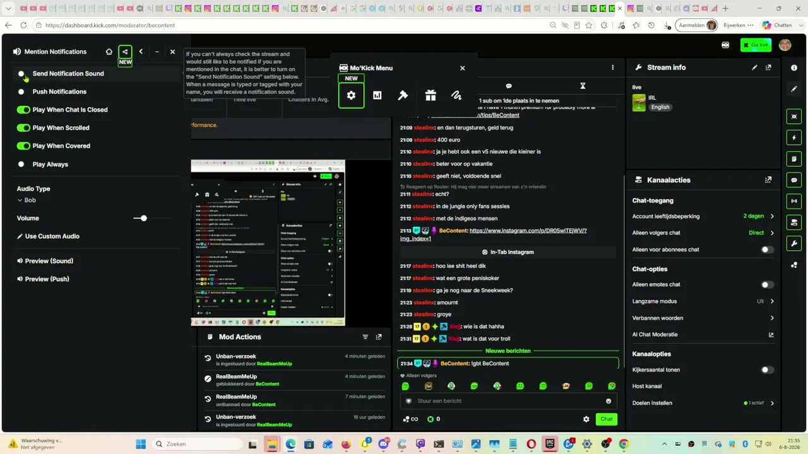Open the info icon in right sidebar
This screenshot has height=454, width=808.
[x=794, y=67]
